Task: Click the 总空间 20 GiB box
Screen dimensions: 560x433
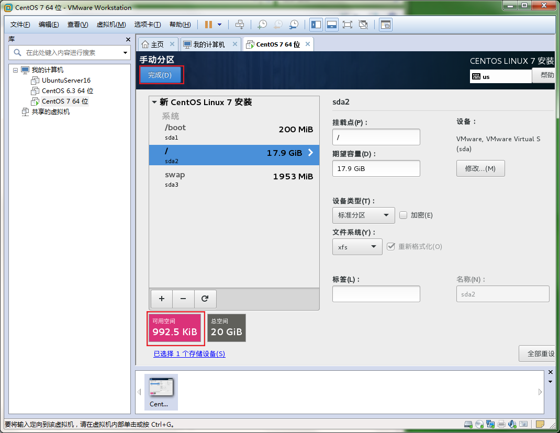Action: pyautogui.click(x=227, y=328)
